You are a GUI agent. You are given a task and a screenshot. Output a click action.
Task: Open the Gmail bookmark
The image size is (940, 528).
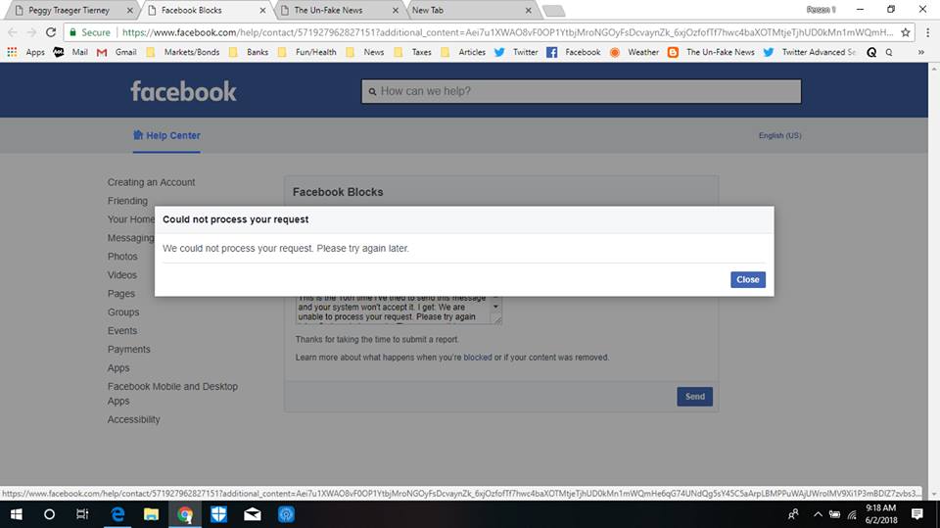[x=117, y=52]
